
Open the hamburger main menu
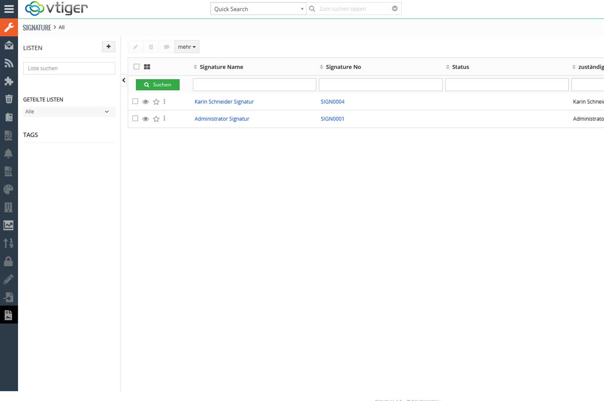click(x=9, y=9)
